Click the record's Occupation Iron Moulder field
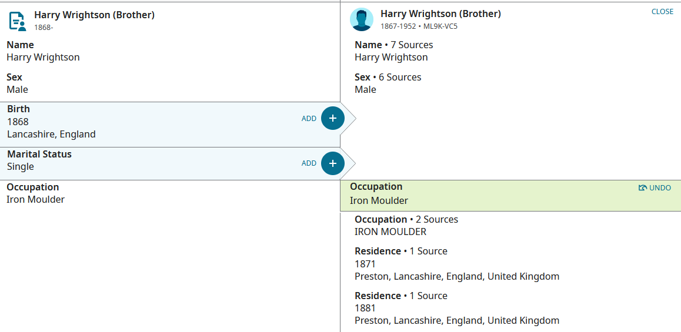This screenshot has height=332, width=681. coord(36,193)
